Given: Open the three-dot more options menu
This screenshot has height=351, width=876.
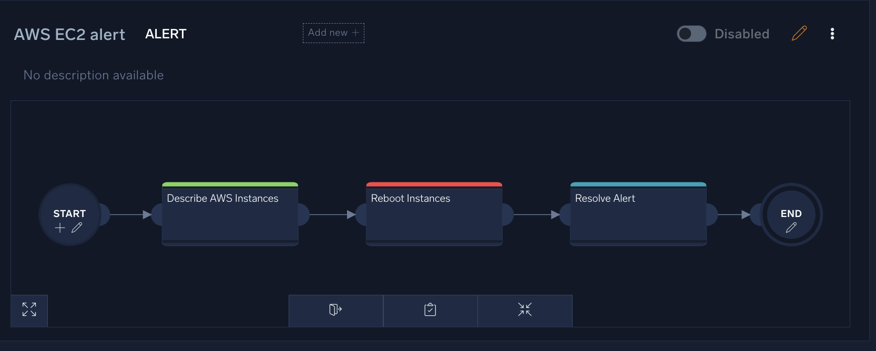Looking at the screenshot, I should point(832,34).
